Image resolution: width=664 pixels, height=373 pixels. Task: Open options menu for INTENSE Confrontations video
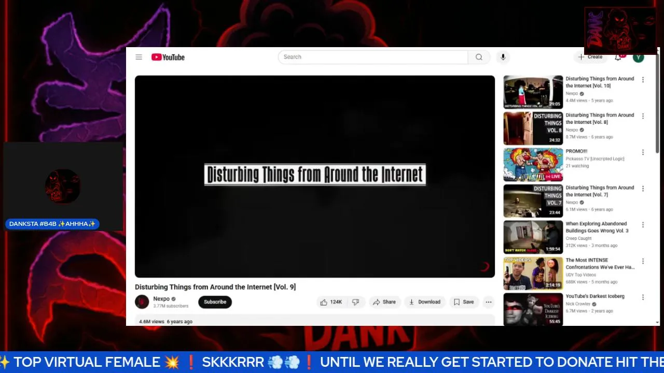click(x=643, y=261)
